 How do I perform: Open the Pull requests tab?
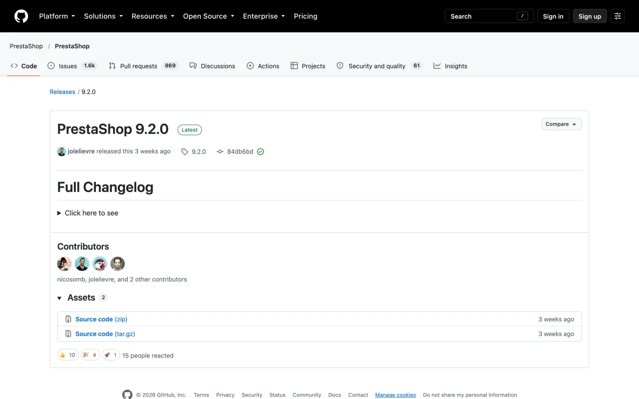(x=143, y=66)
